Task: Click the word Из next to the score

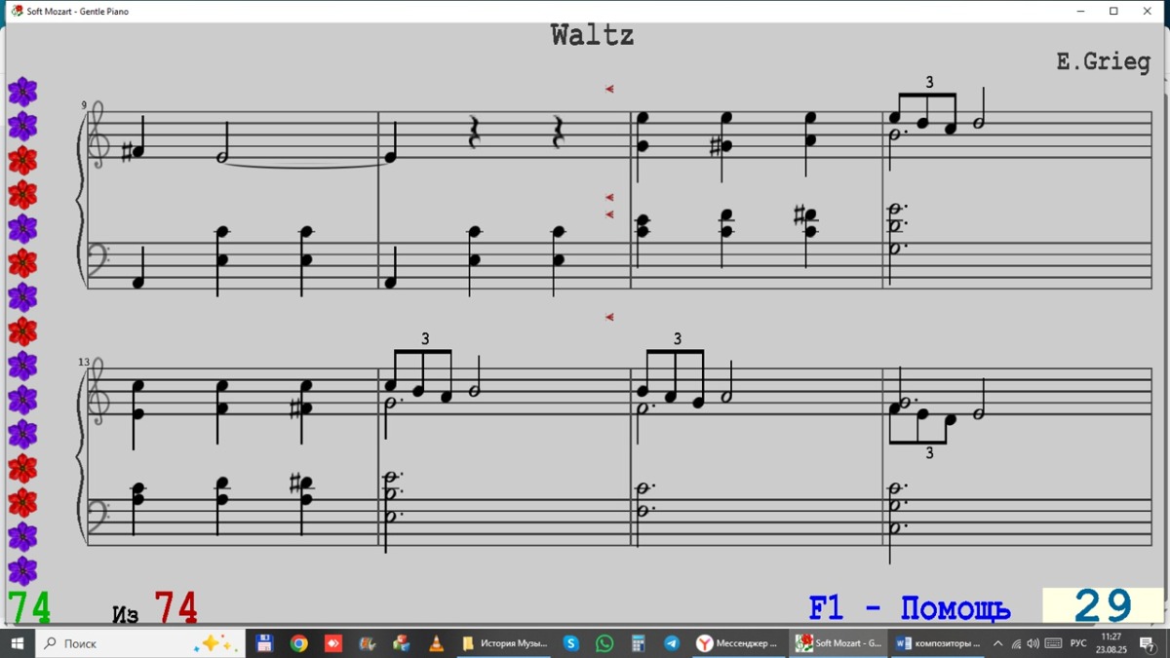Action: pyautogui.click(x=126, y=614)
